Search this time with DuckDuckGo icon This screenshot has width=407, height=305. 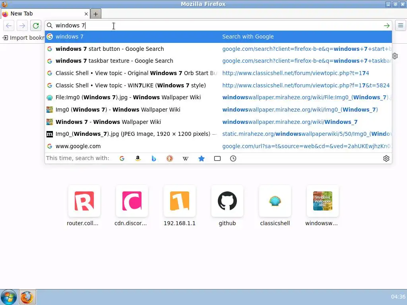coord(169,158)
